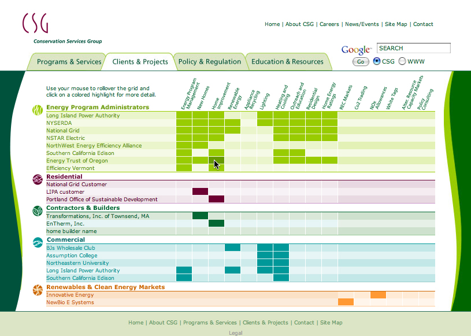Click the Efficiency Vermont Energy Program Management cell
The width and height of the screenshot is (471, 336).
tap(184, 168)
